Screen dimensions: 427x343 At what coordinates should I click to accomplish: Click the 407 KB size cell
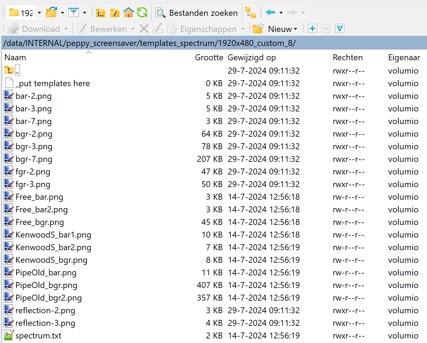(210, 285)
